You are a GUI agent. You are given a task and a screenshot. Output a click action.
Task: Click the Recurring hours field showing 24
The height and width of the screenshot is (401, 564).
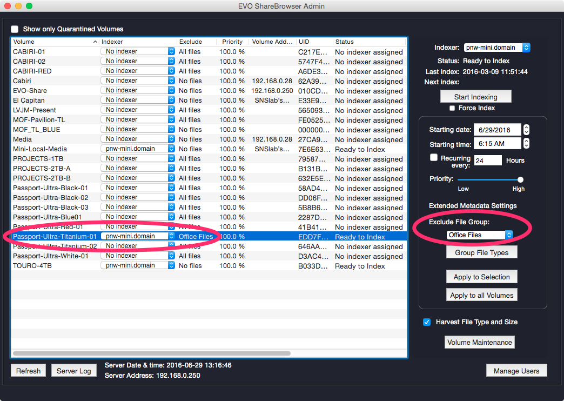tap(488, 161)
